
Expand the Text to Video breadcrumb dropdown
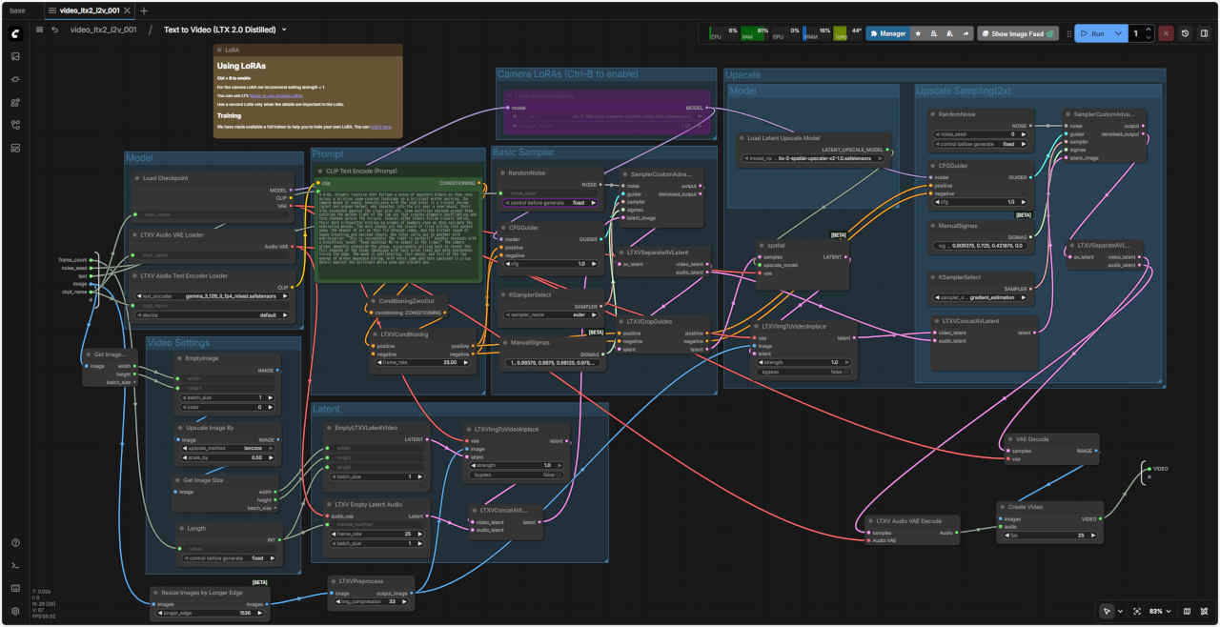pos(284,30)
